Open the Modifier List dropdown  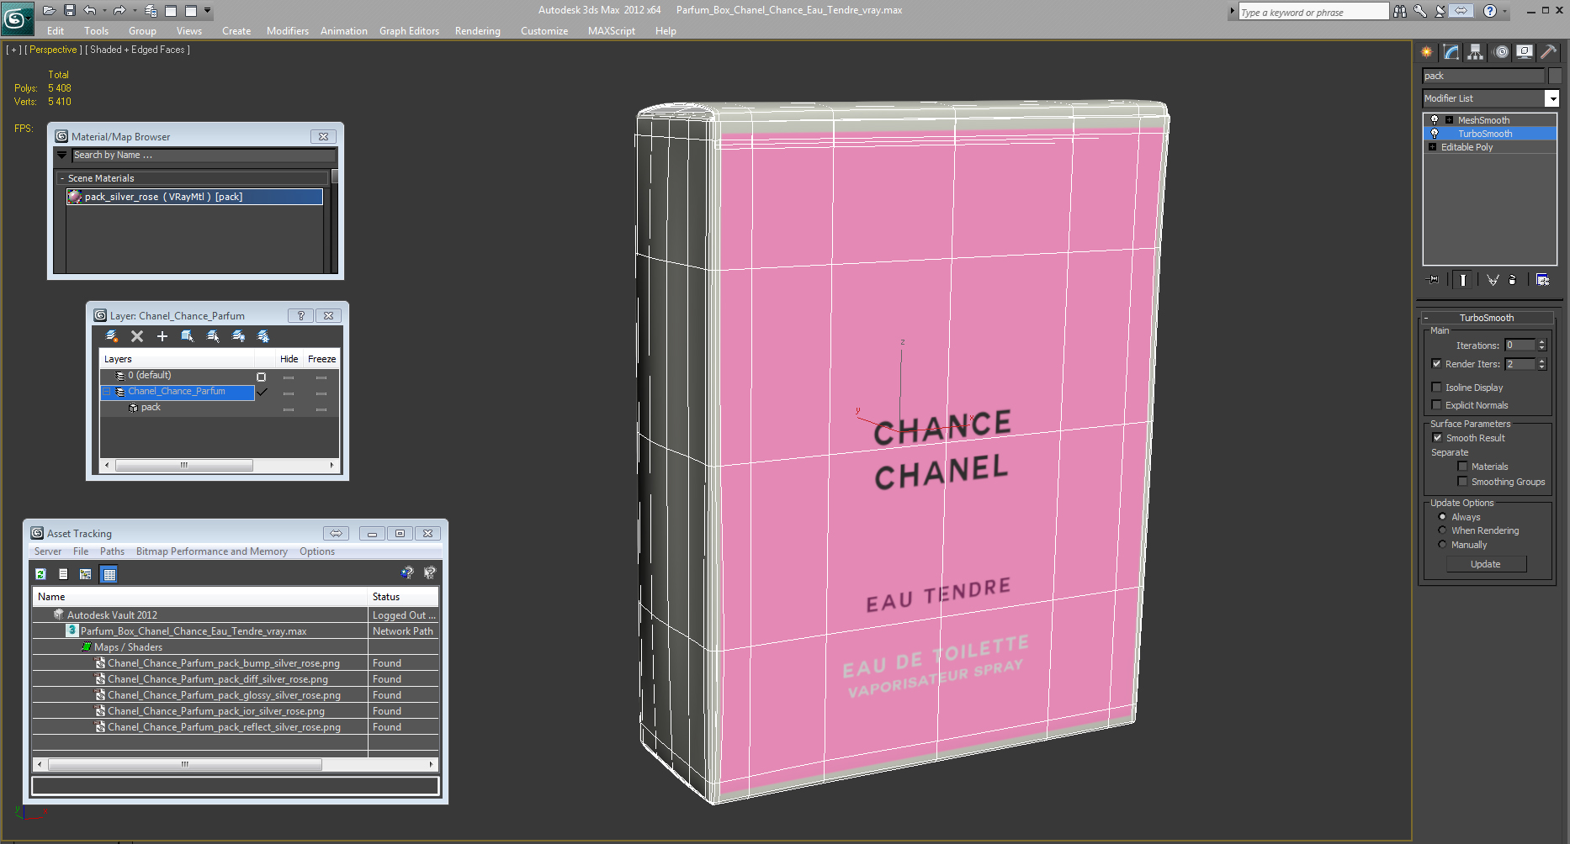pyautogui.click(x=1551, y=98)
